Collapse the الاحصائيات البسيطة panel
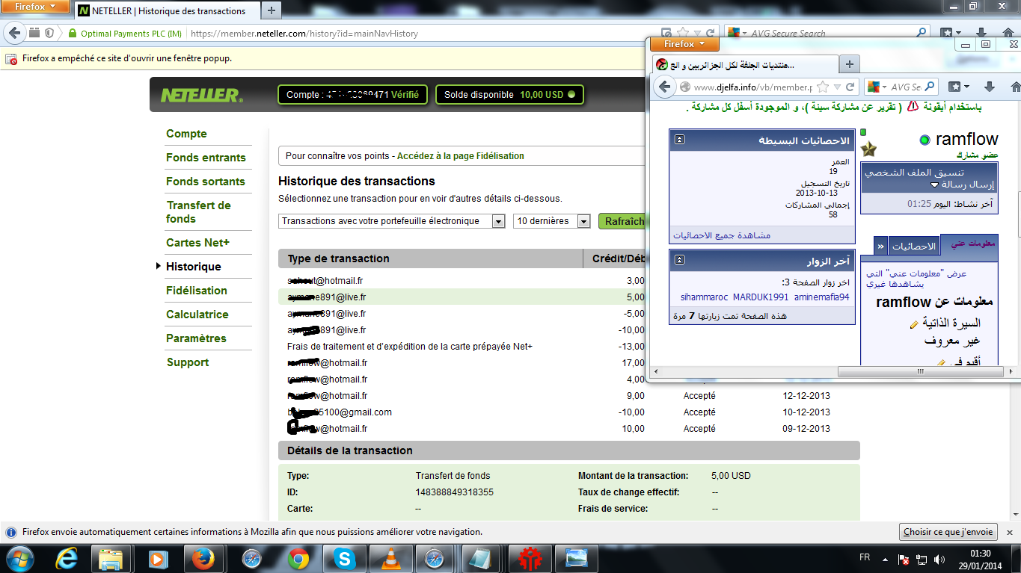Viewport: 1021px width, 573px height. [679, 140]
